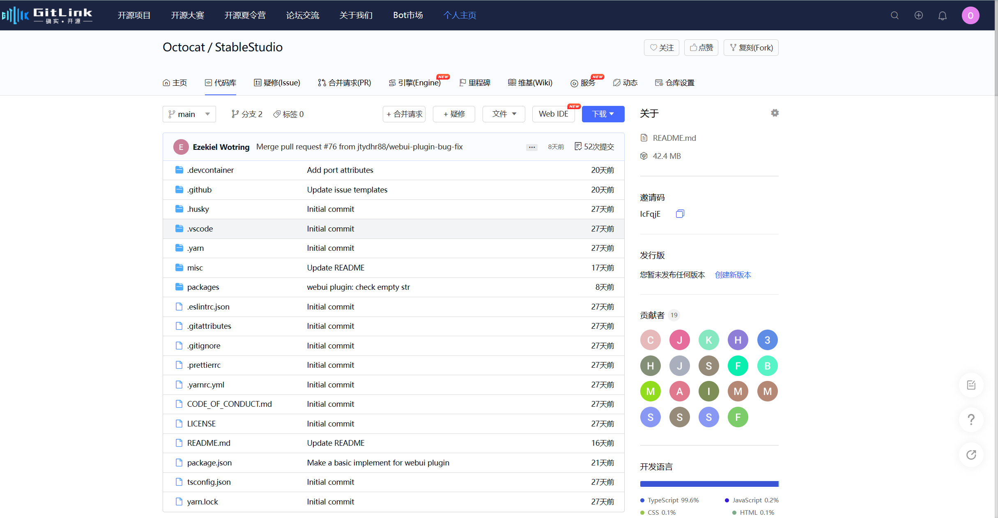
Task: Open the .devcontainer folder icon
Action: point(179,170)
